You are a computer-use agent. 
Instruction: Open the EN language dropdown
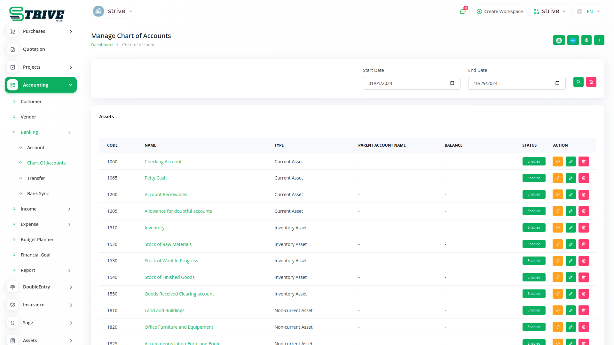coord(589,11)
